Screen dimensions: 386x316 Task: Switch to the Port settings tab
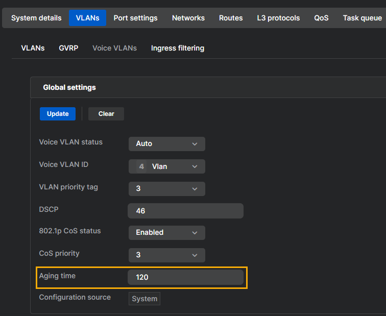click(135, 18)
